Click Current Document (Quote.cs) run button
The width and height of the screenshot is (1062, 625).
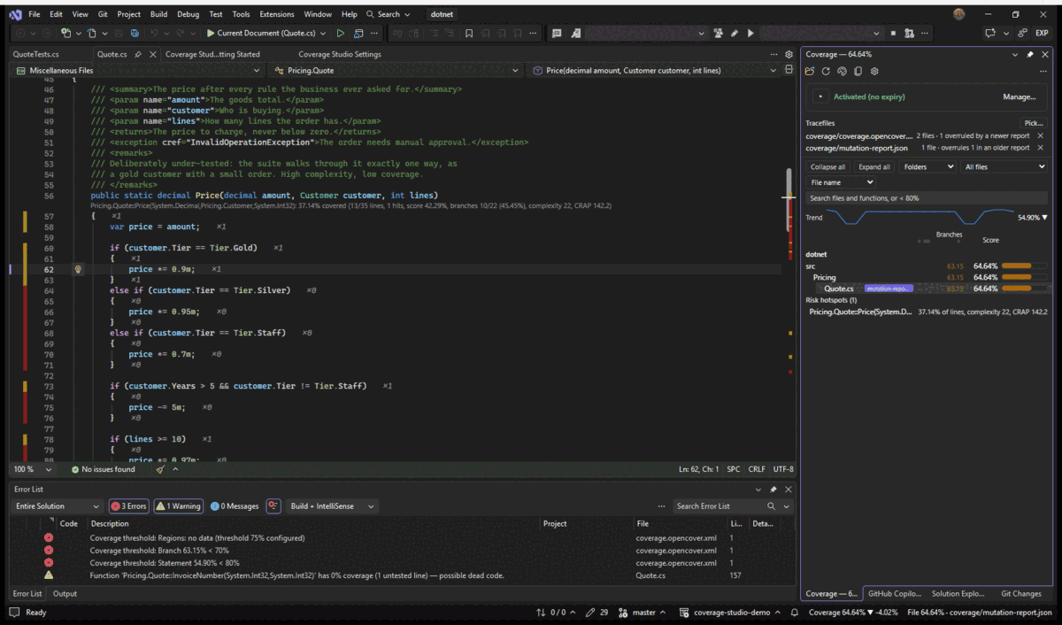pos(265,34)
